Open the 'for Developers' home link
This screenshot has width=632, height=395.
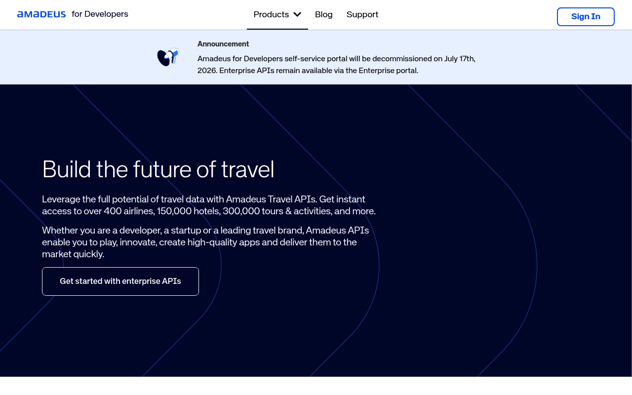point(100,14)
